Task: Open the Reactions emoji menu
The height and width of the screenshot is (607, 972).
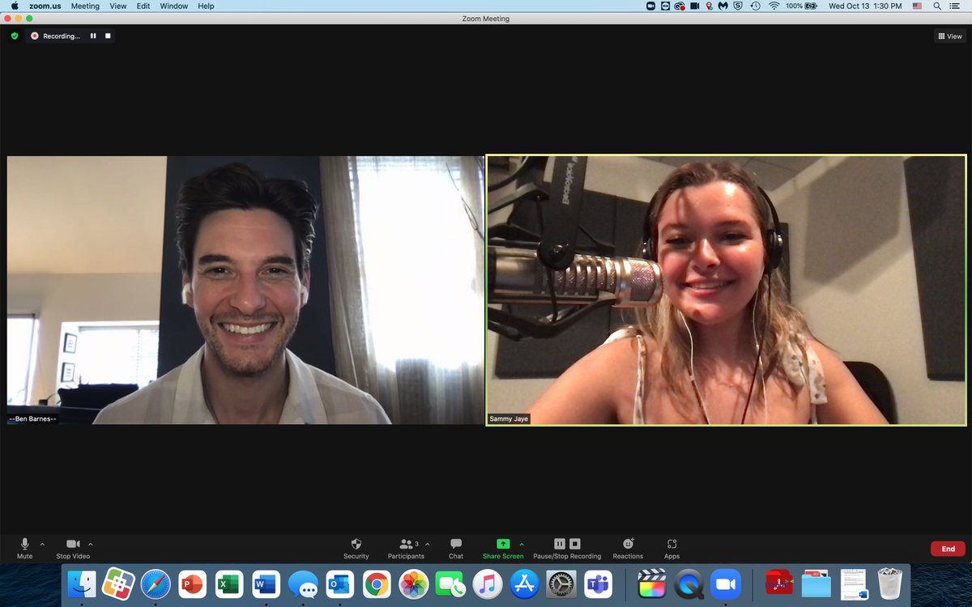Action: (x=628, y=548)
